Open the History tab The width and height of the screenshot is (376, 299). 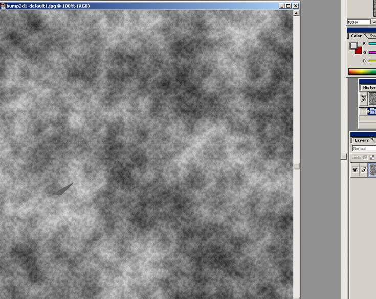(368, 87)
